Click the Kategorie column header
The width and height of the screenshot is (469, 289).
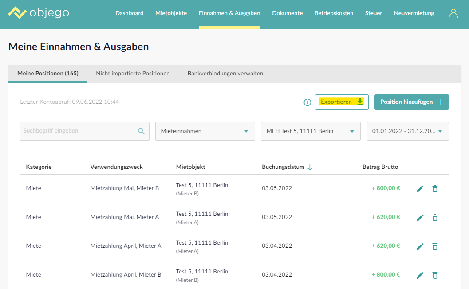pos(39,167)
